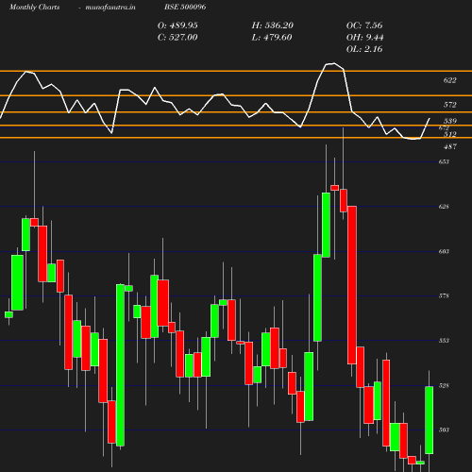Click the 539 level label on indicator axis

pyautogui.click(x=450, y=121)
